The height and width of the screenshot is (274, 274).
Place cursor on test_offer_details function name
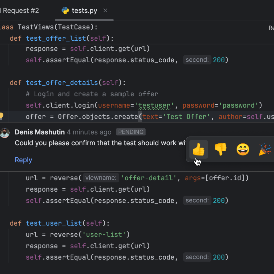coord(62,83)
